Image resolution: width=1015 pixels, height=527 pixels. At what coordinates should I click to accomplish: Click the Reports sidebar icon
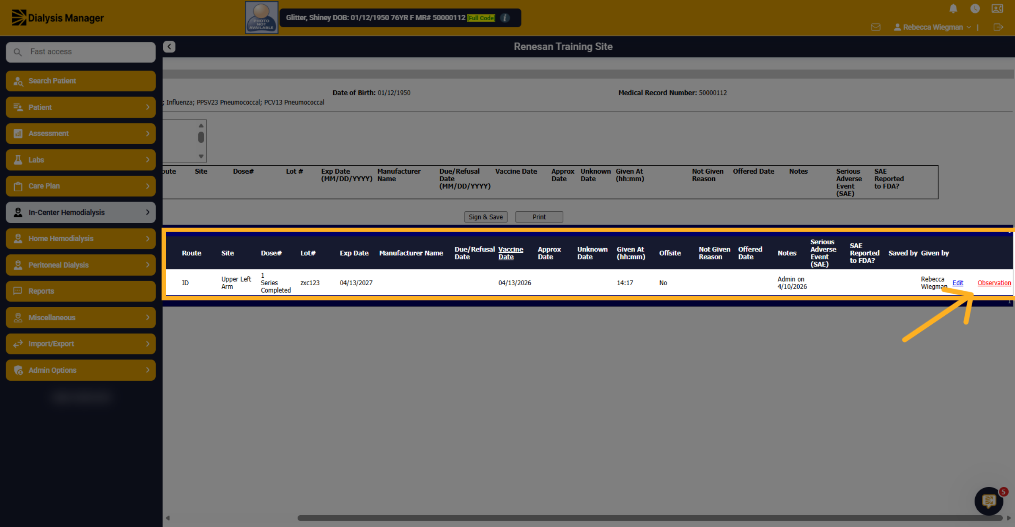tap(18, 291)
